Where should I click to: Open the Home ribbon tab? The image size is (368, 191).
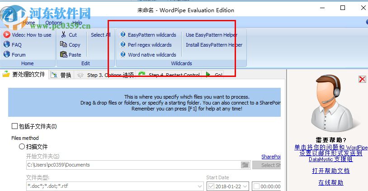[29, 23]
